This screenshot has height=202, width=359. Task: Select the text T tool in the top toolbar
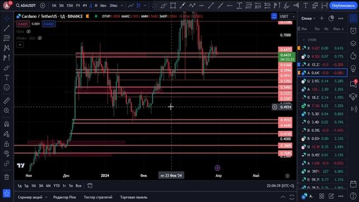(x=306, y=6)
